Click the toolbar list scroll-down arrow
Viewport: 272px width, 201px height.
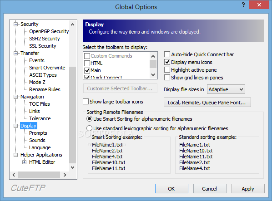[x=153, y=75]
